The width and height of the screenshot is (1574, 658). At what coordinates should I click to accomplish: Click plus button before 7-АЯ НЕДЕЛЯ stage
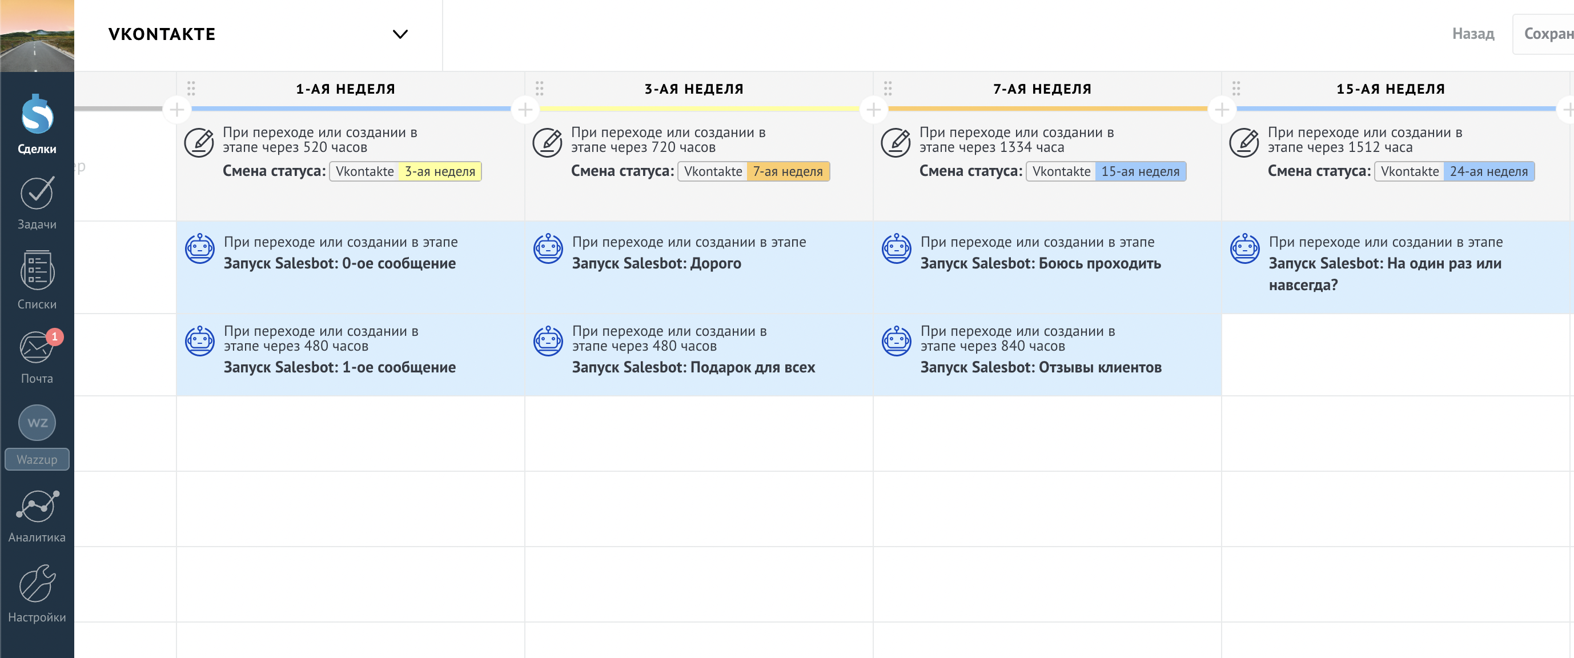[873, 110]
